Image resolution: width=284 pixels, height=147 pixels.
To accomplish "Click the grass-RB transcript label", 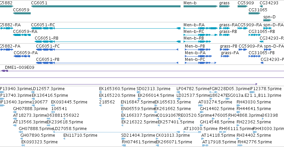I will (x=228, y=31).
